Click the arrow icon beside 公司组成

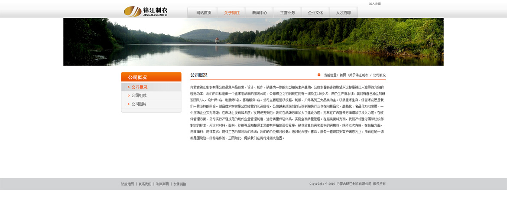[129, 95]
